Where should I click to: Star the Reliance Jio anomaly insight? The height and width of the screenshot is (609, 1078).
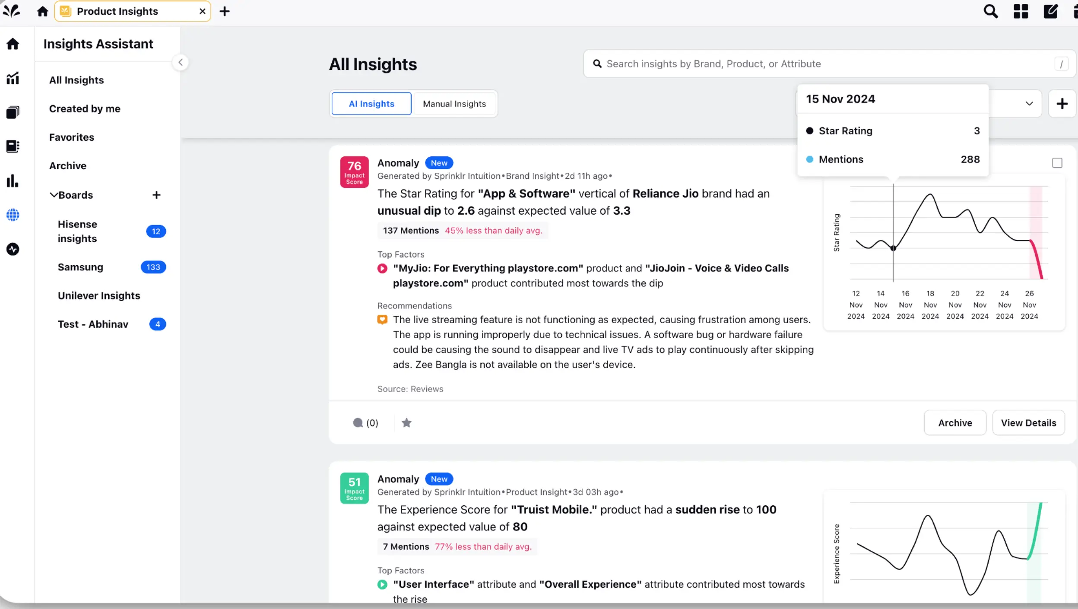point(406,422)
